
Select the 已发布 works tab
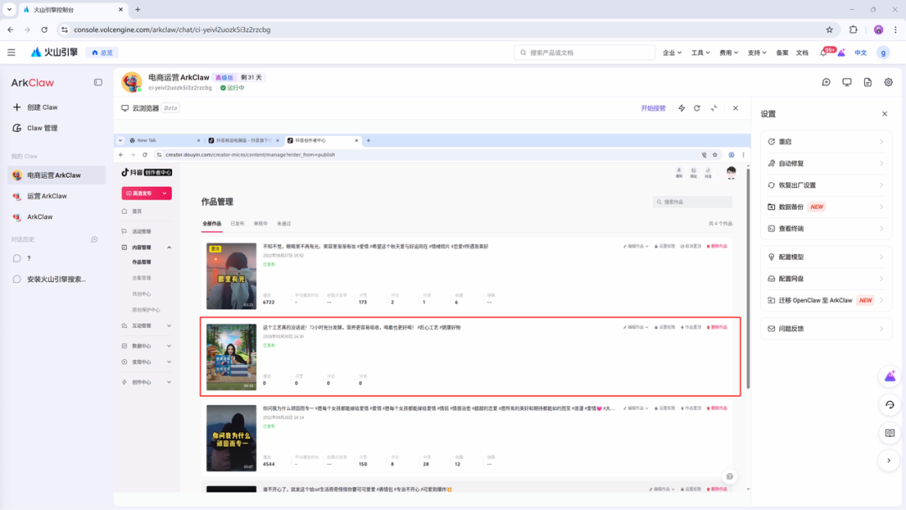coord(237,223)
